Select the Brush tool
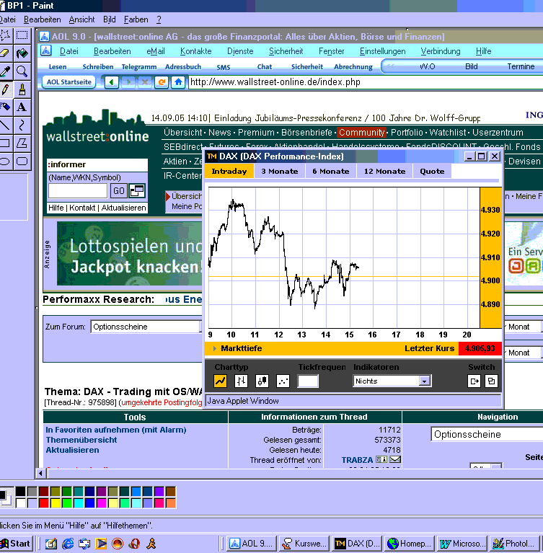Viewport: 543px width, 553px height. pyautogui.click(x=22, y=89)
